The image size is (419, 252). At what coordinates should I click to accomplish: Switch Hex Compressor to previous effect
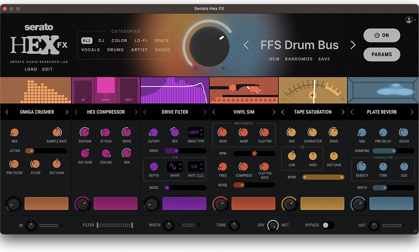click(76, 112)
